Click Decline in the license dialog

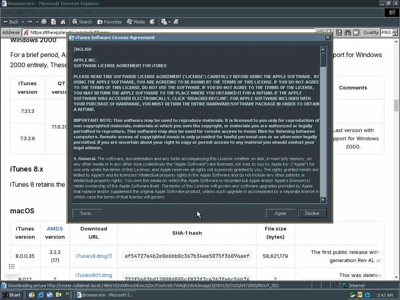click(312, 213)
